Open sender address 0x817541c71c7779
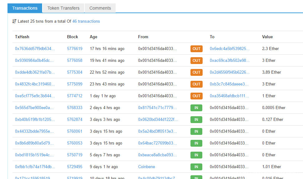The width and height of the screenshot is (303, 179). tap(157, 108)
